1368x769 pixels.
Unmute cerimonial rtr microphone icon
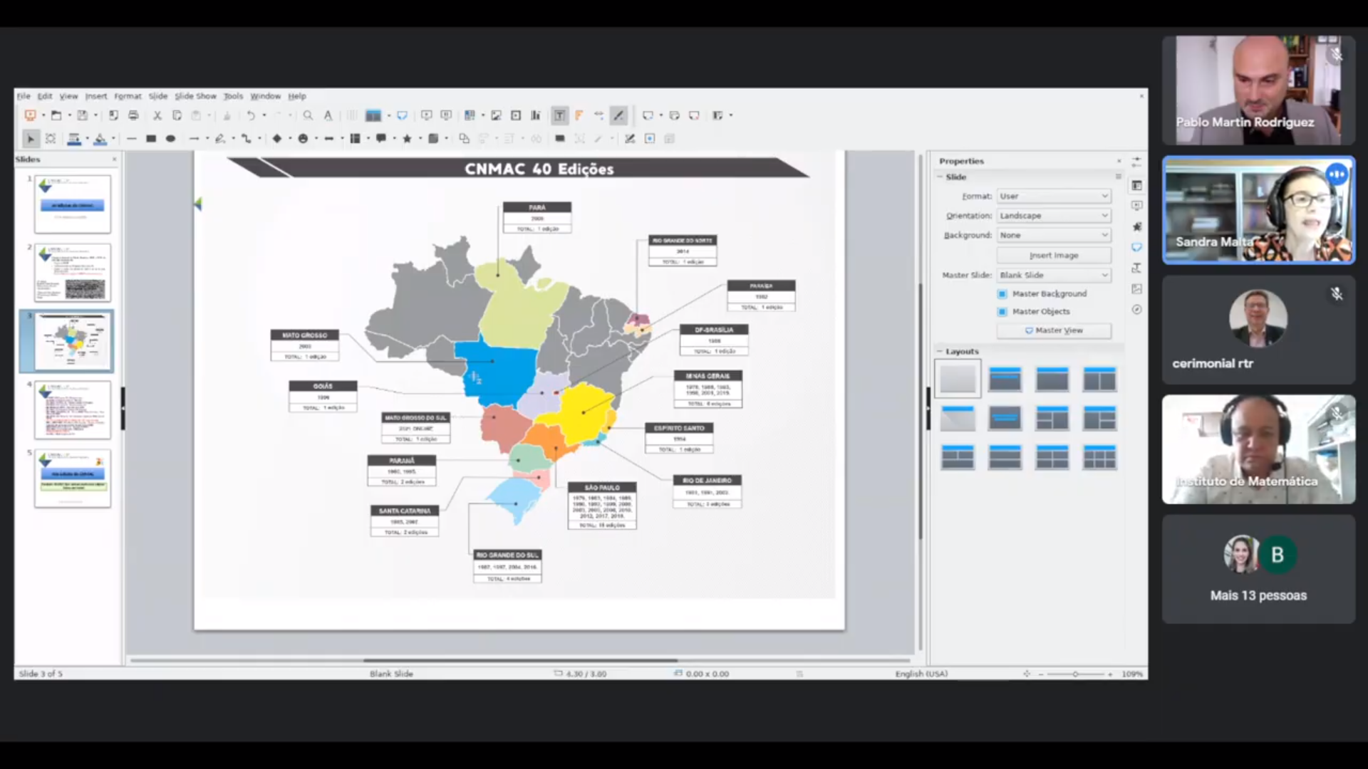point(1337,293)
